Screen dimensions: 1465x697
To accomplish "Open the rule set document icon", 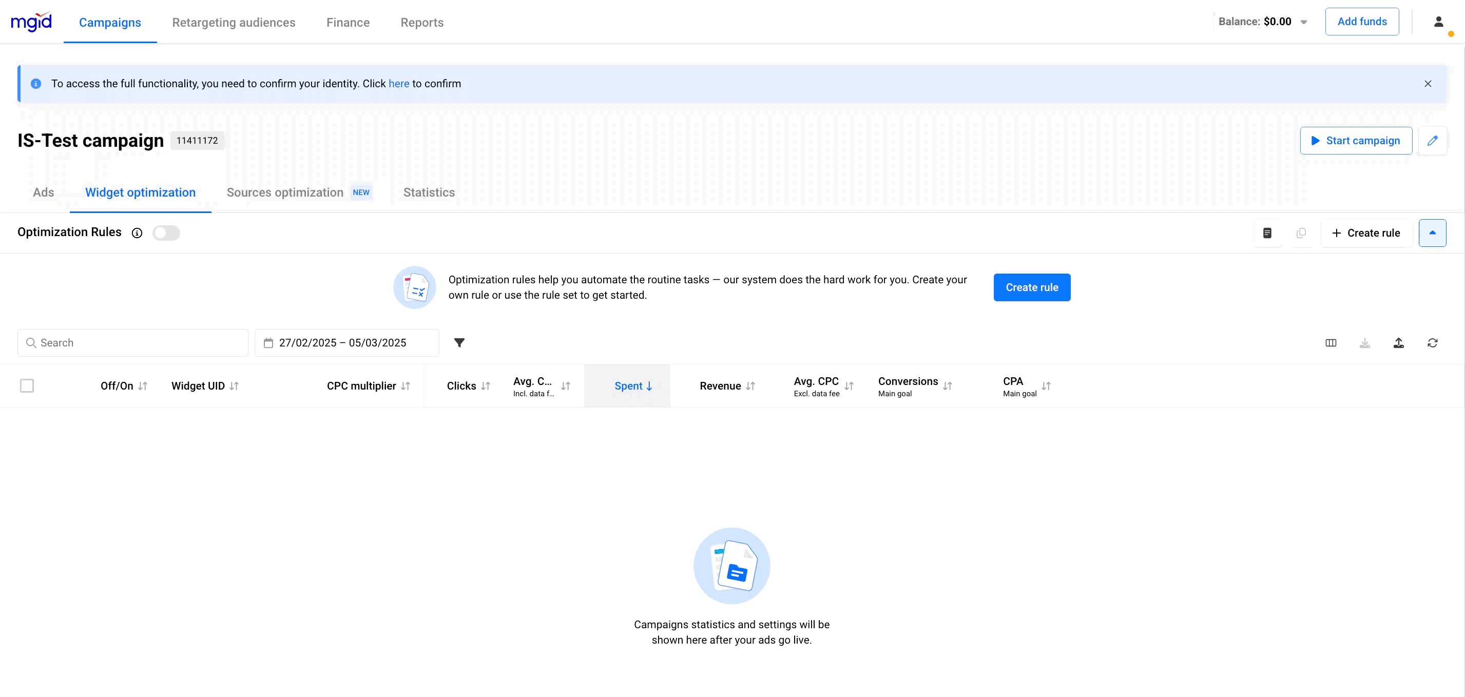I will coord(1267,233).
